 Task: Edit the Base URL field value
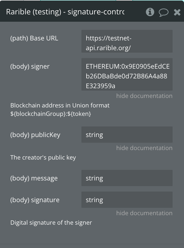click(x=127, y=41)
